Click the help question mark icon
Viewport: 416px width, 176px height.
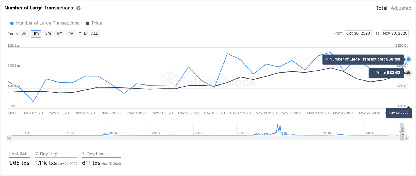tap(79, 8)
